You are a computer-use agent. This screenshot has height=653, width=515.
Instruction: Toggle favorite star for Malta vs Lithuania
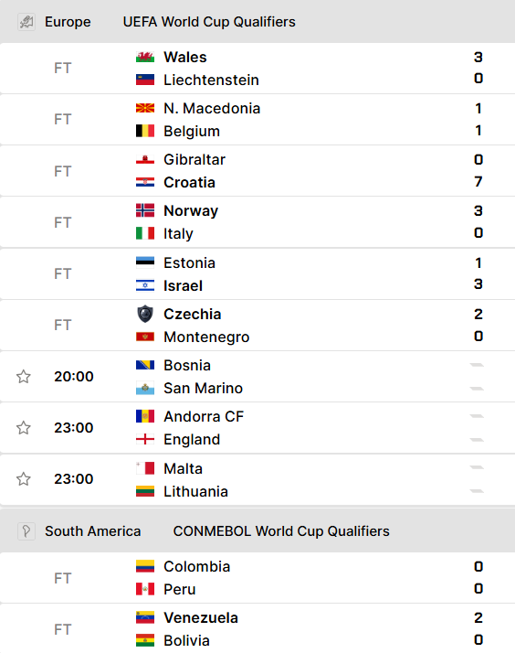23,479
